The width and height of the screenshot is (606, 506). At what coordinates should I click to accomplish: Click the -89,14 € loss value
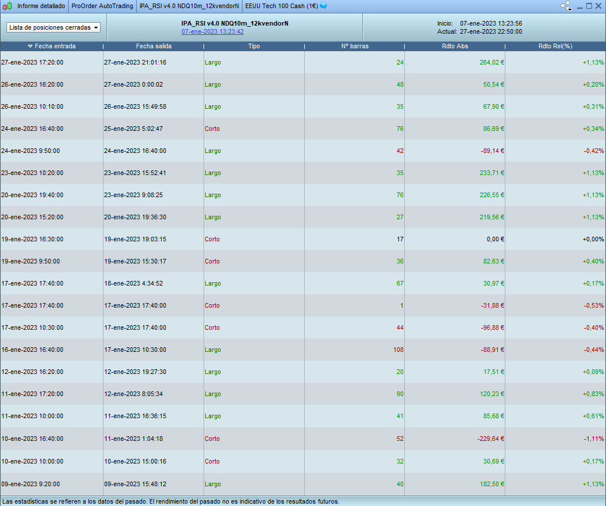pos(493,151)
